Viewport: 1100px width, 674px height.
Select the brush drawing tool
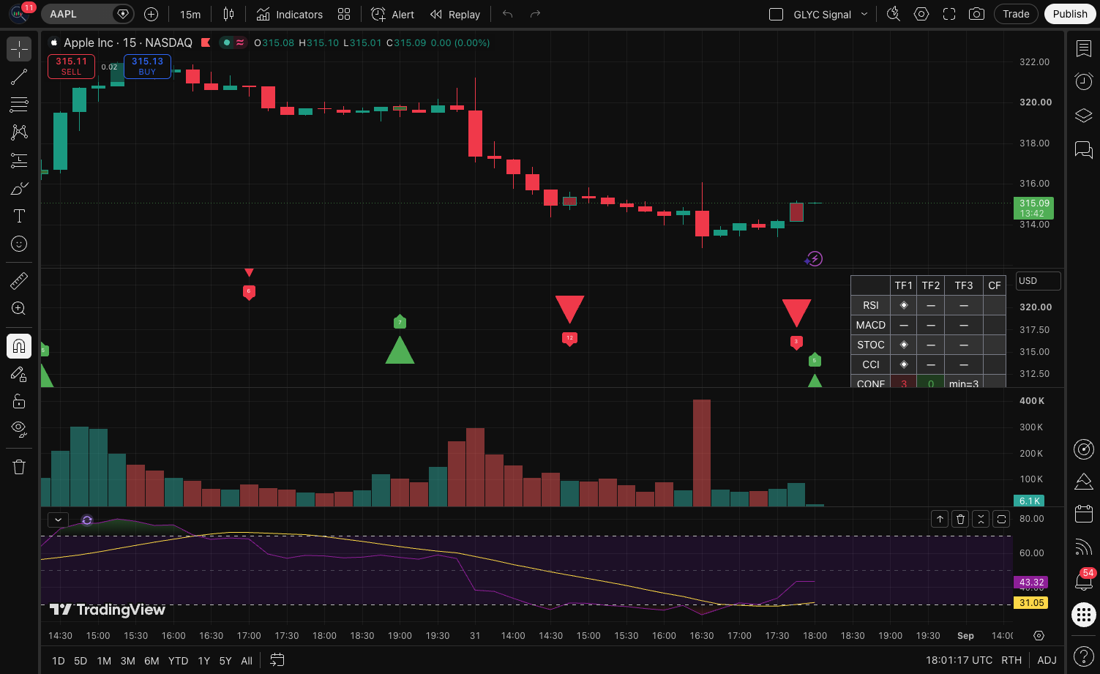pos(19,188)
